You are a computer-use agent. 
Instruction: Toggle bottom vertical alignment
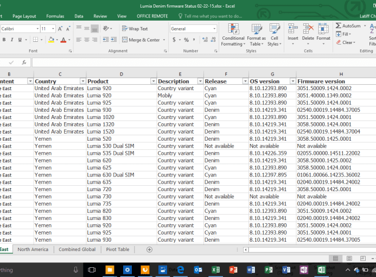(x=95, y=29)
